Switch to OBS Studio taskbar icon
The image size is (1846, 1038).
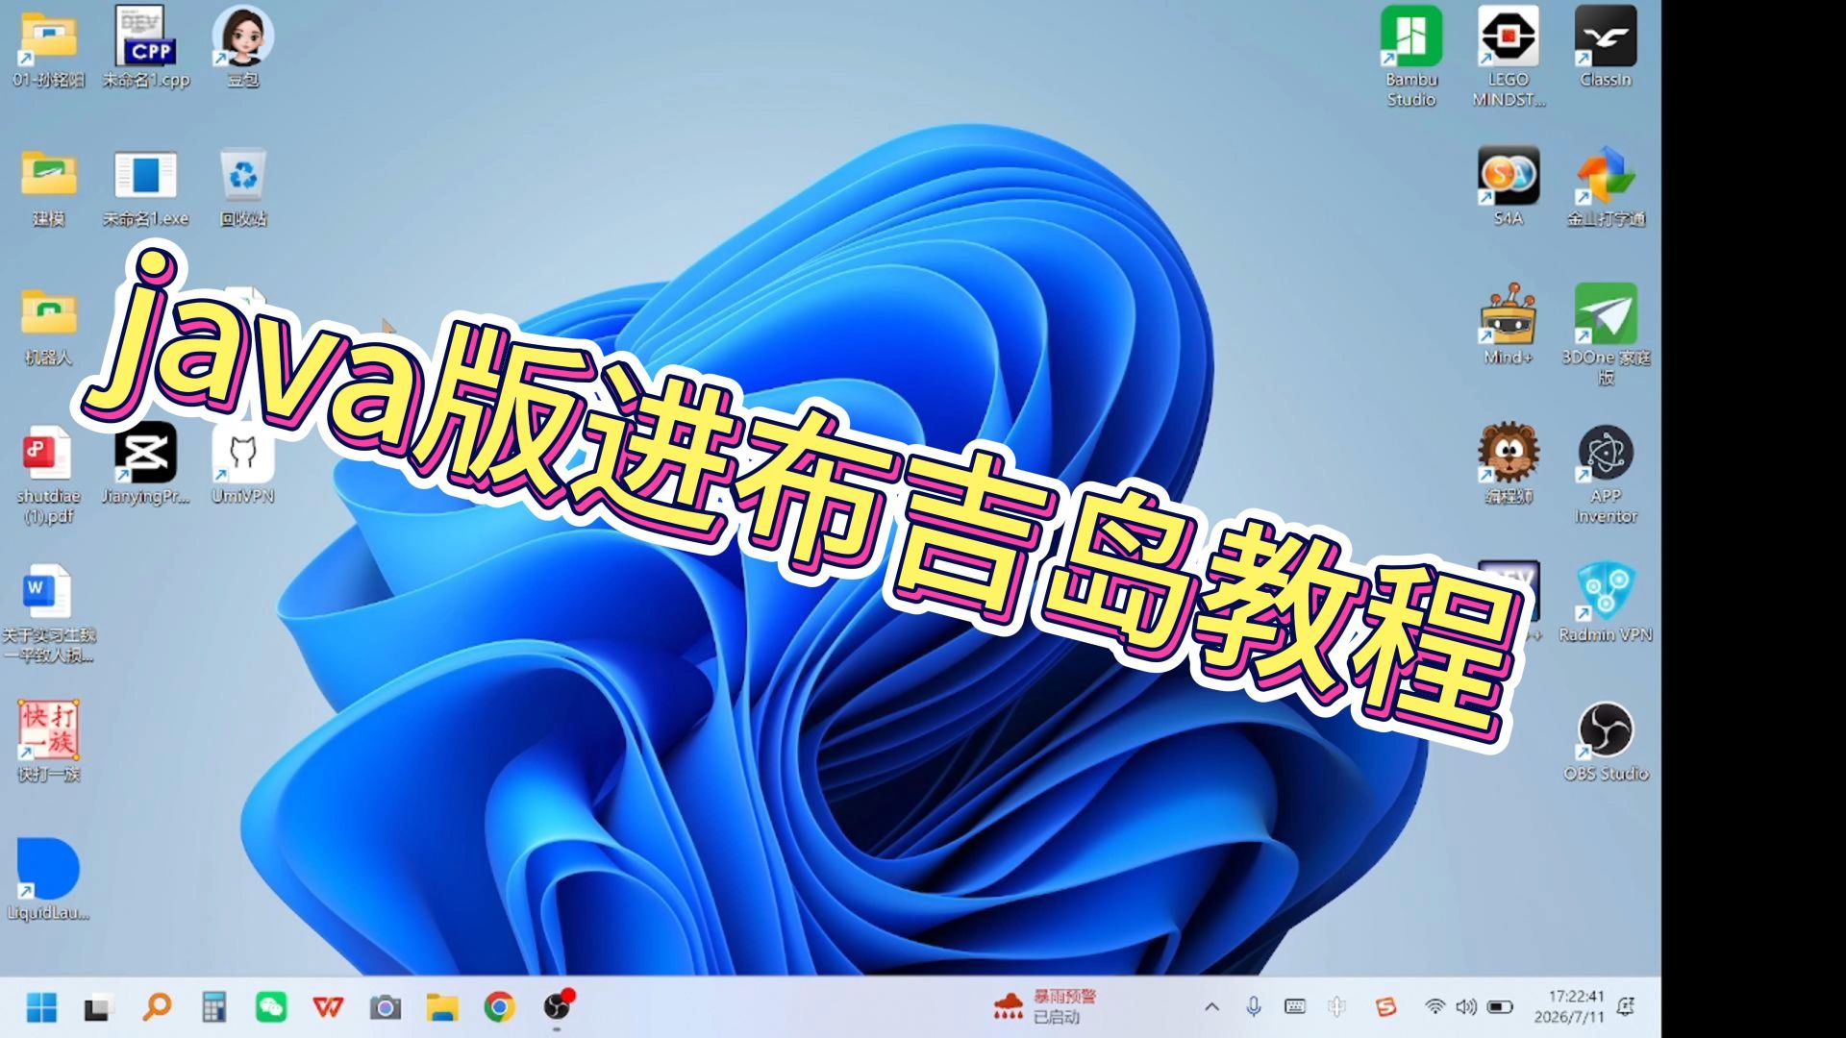pyautogui.click(x=558, y=1006)
